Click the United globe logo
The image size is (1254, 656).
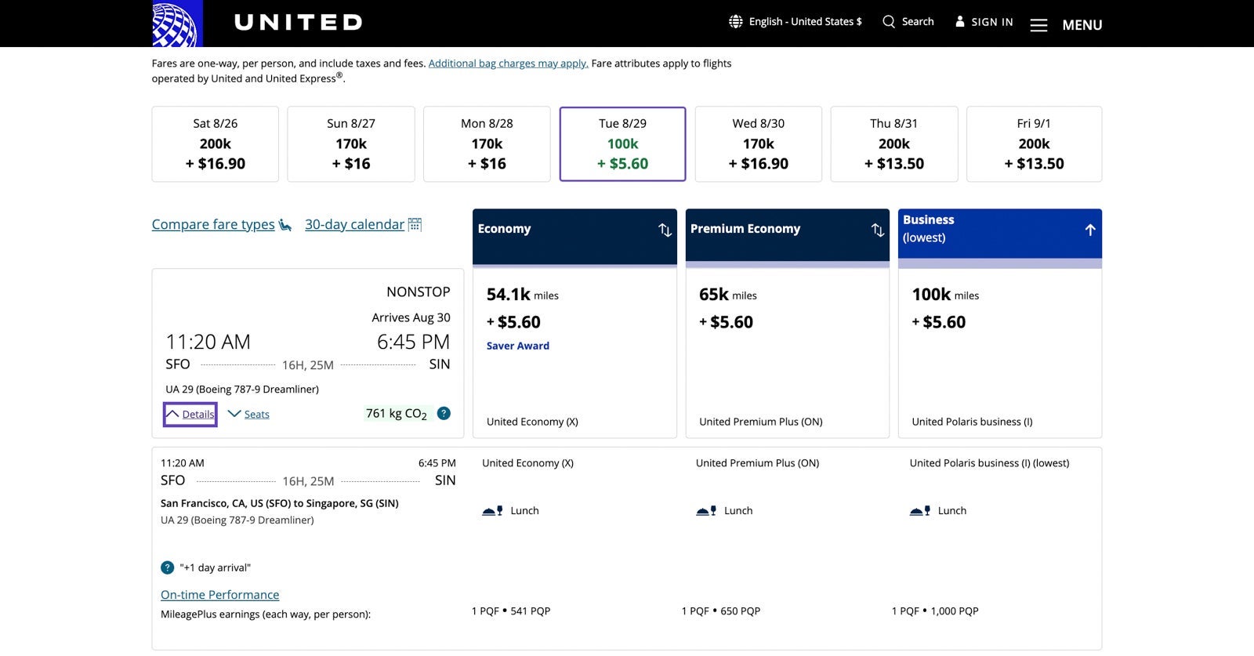[177, 24]
